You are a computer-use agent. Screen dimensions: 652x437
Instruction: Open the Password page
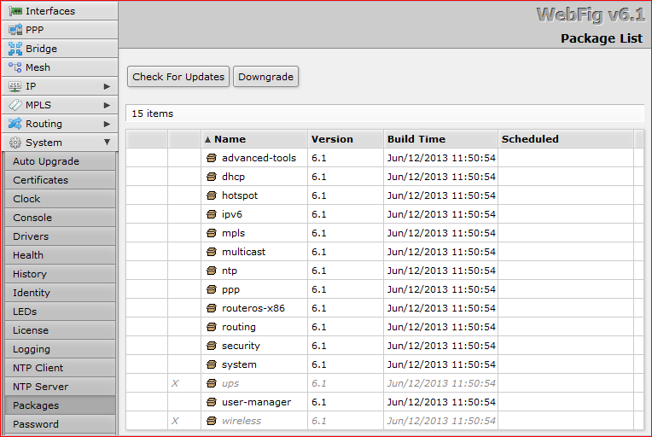tap(61, 424)
